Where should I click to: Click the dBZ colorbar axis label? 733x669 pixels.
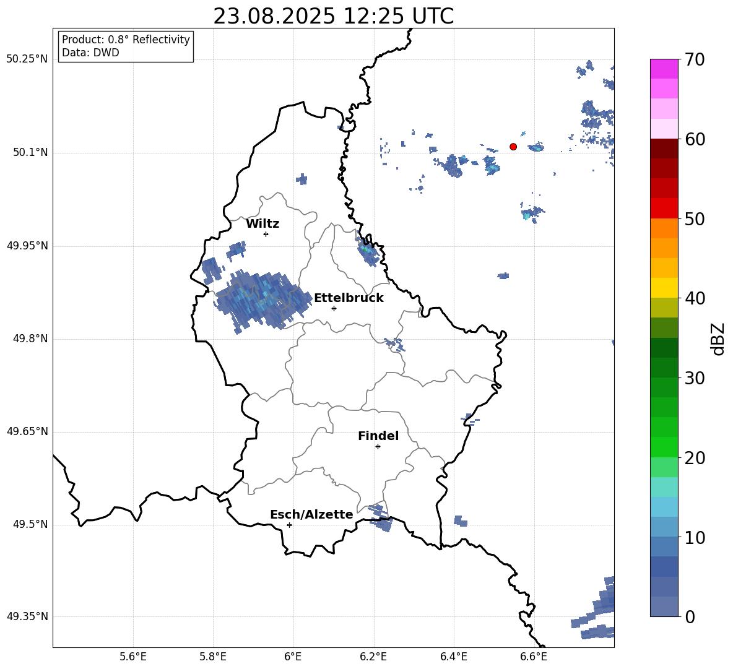[718, 339]
